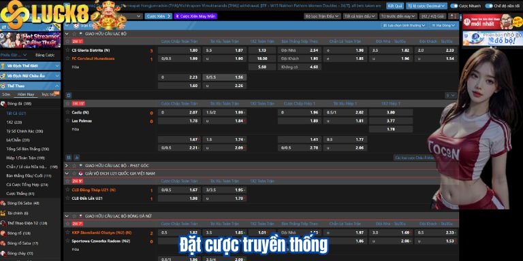The width and height of the screenshot is (523, 261).
Task: Select Cá Cược Tổng Hợp market
Action: [x=27, y=184]
